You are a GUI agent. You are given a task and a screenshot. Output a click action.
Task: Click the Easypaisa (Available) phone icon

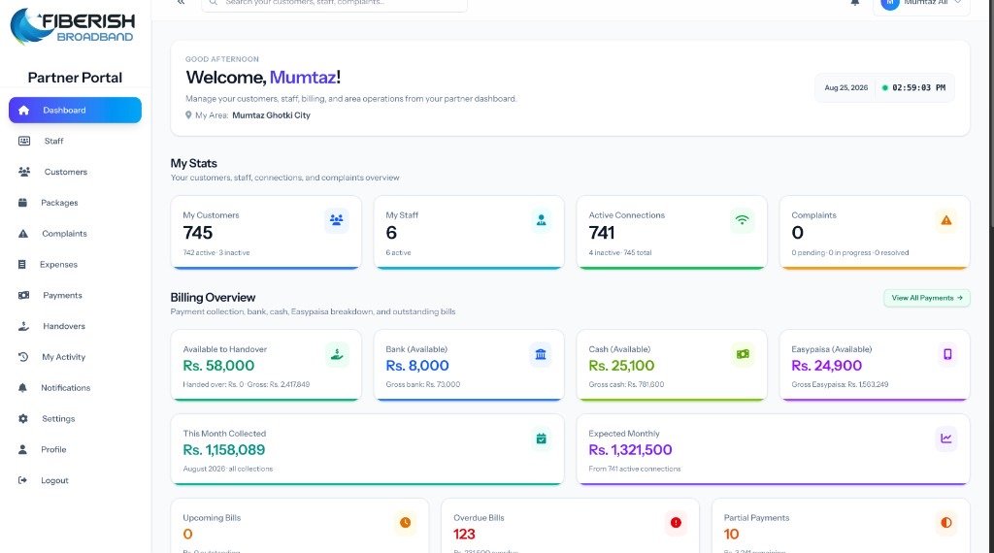tap(947, 354)
